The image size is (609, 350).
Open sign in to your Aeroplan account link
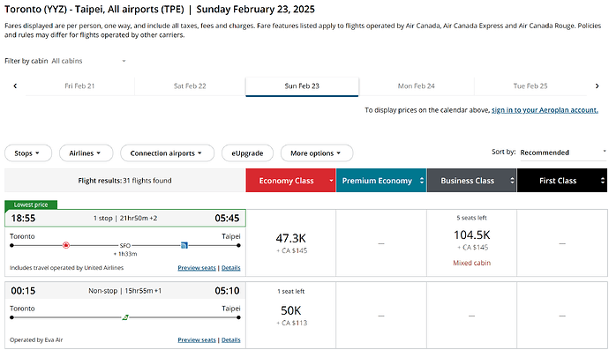coord(545,110)
